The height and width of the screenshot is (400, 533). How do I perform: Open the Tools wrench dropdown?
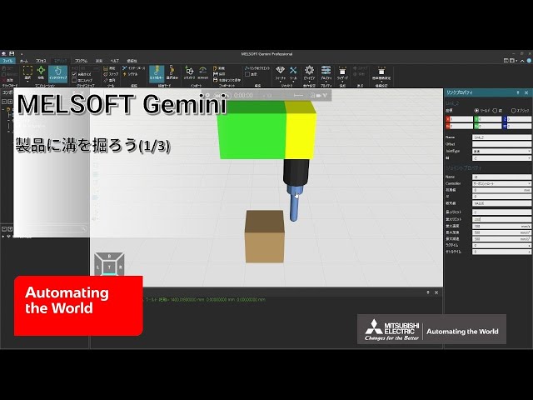coord(293,73)
